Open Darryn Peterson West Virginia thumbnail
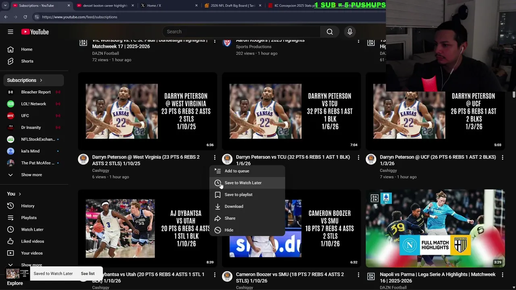This screenshot has height=290, width=516. pos(148,111)
